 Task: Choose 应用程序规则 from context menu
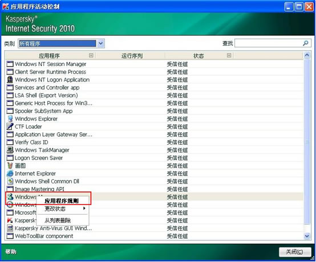[x=62, y=201]
